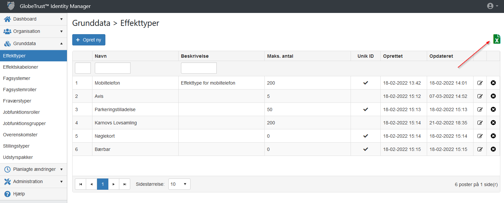The image size is (504, 203).
Task: Delete the Nøglekort row
Action: pyautogui.click(x=493, y=136)
